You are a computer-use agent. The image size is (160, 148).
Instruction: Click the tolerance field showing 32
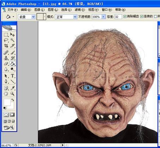[x=118, y=17]
